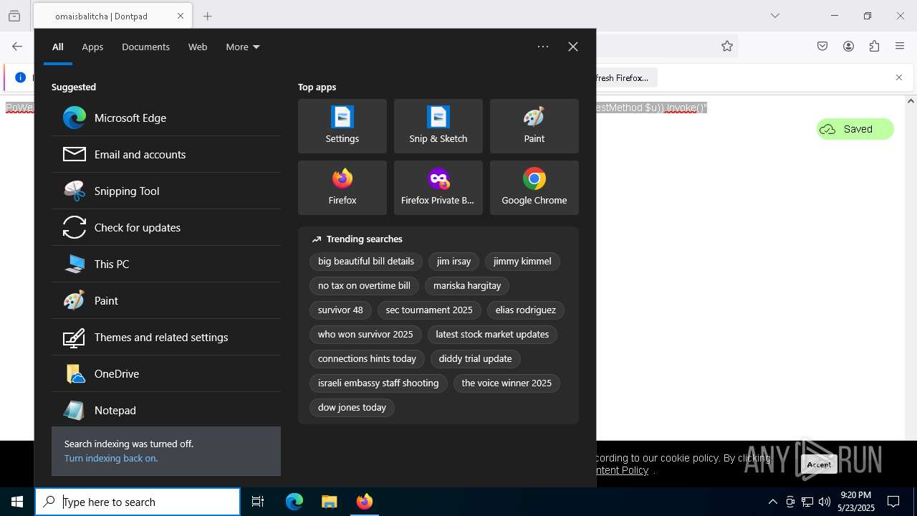Accept the cookie policy
The height and width of the screenshot is (516, 917).
819,464
